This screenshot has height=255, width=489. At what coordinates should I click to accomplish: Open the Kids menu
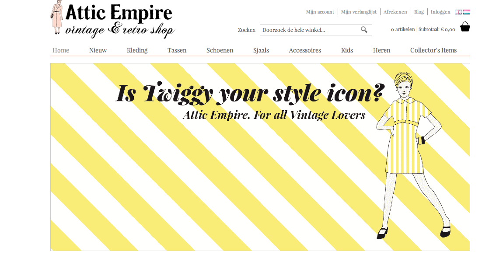point(347,50)
